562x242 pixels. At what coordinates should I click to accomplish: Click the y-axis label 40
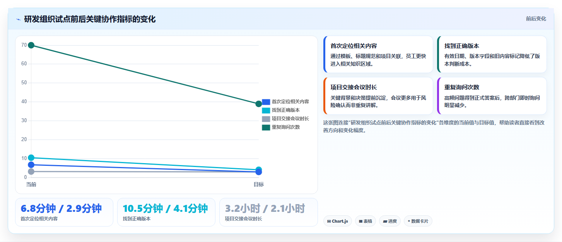pyautogui.click(x=24, y=102)
